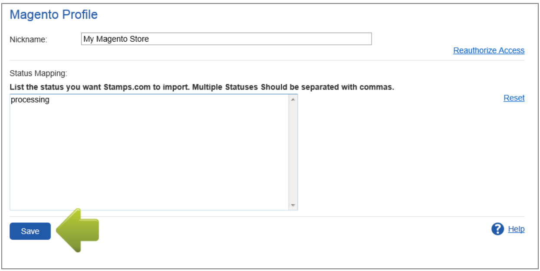This screenshot has width=540, height=271.
Task: Click the status box scrollbar track
Action: click(293, 152)
